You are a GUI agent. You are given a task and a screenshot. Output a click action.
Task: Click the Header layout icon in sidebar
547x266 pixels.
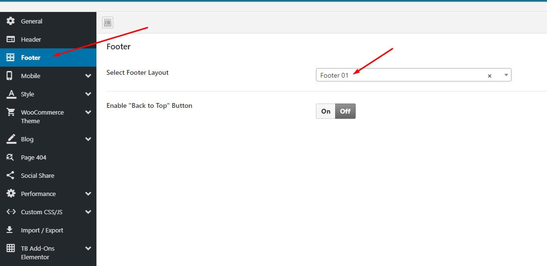[10, 39]
